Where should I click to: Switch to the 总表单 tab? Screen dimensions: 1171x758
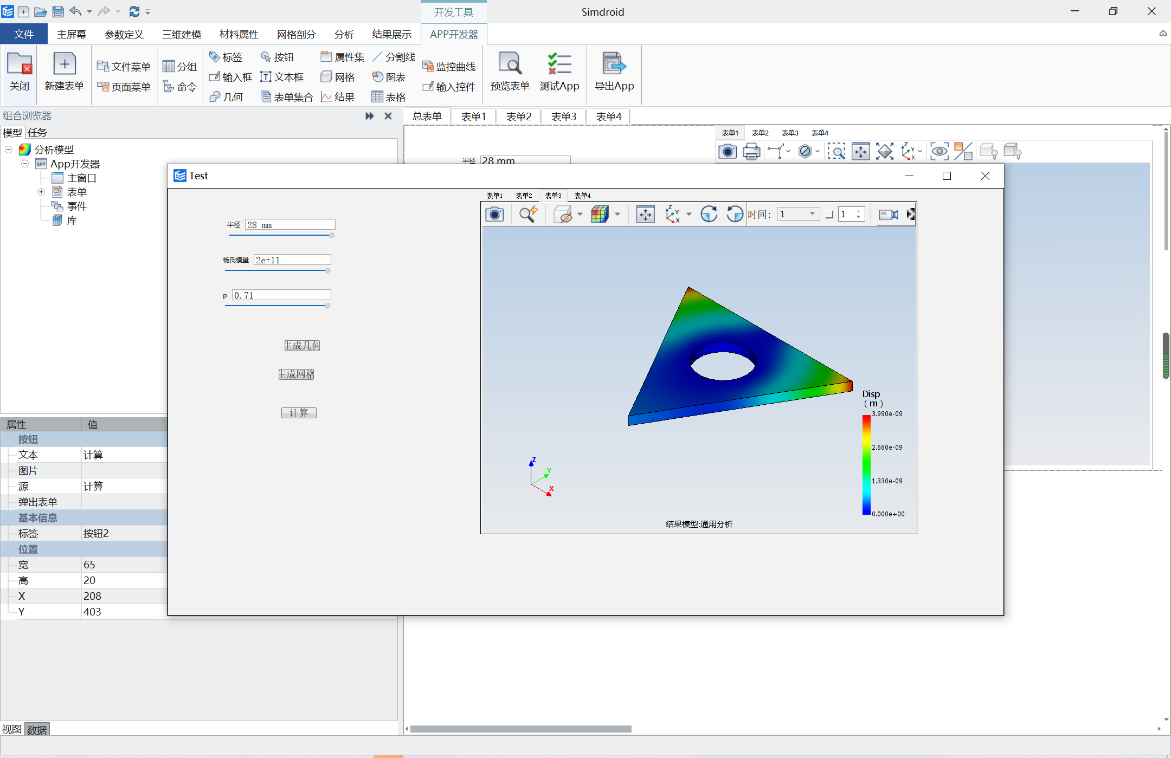427,116
